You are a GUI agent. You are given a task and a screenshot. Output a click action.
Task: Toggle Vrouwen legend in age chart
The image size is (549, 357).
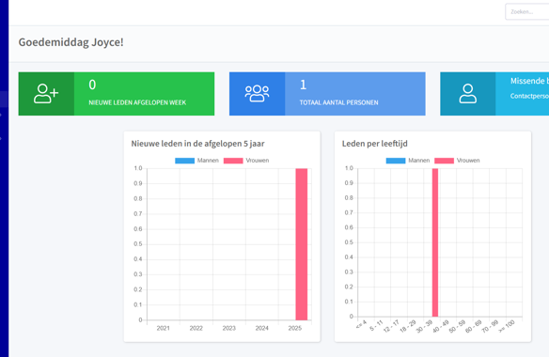tap(457, 161)
